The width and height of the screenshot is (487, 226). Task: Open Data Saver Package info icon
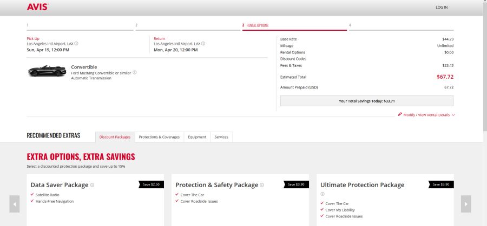pyautogui.click(x=93, y=185)
